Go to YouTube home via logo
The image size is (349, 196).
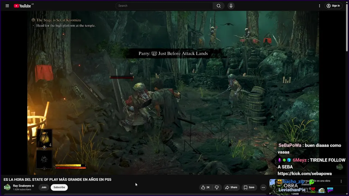(22, 6)
